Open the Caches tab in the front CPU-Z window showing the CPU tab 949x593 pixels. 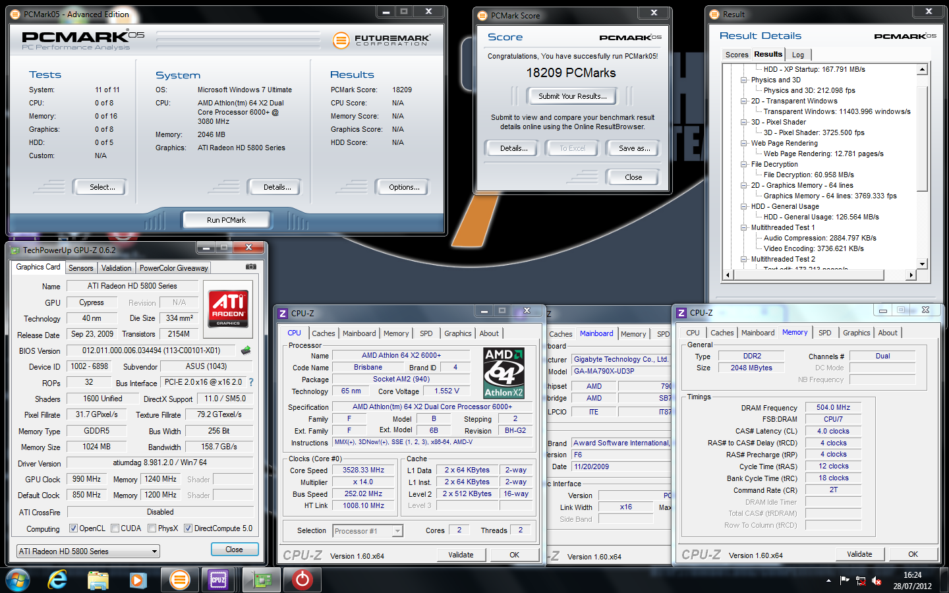click(x=324, y=333)
